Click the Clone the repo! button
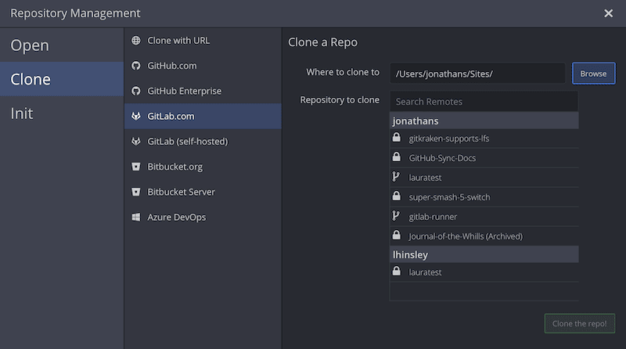This screenshot has width=626, height=349. 579,323
